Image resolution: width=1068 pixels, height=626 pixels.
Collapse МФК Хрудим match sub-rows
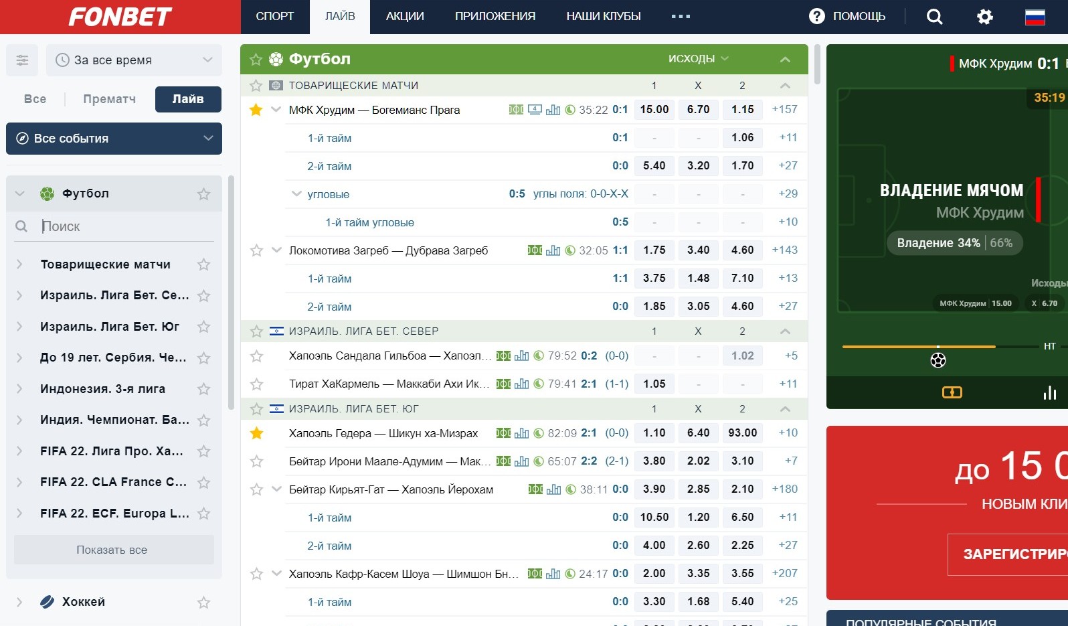click(x=276, y=110)
